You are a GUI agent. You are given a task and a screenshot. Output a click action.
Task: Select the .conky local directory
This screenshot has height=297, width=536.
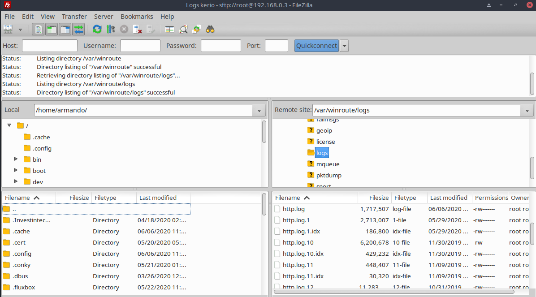click(96, 265)
